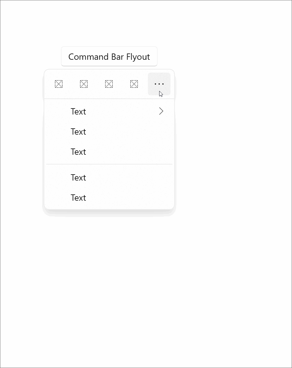Select the fourth Text item below the divider
This screenshot has height=368, width=292.
coord(78,177)
